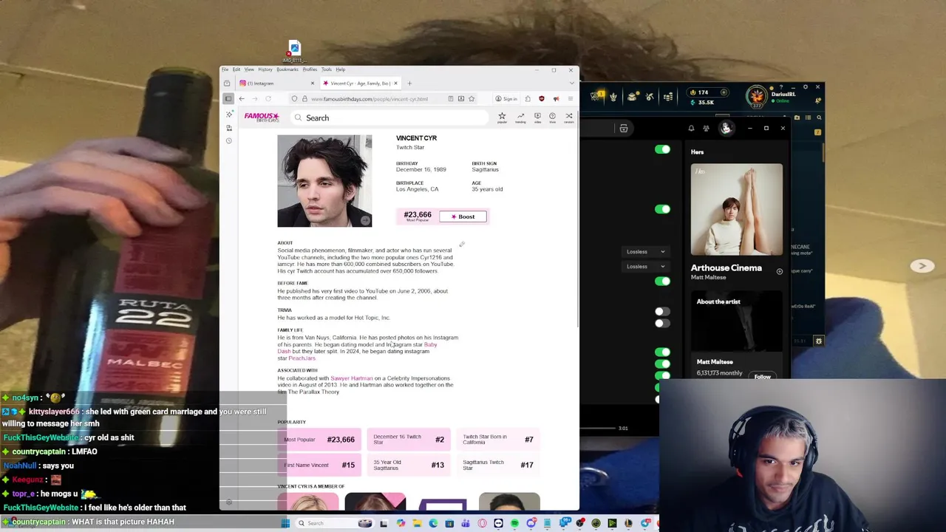946x532 pixels.
Task: Open Famous Birthdays random shuffle icon
Action: (569, 117)
